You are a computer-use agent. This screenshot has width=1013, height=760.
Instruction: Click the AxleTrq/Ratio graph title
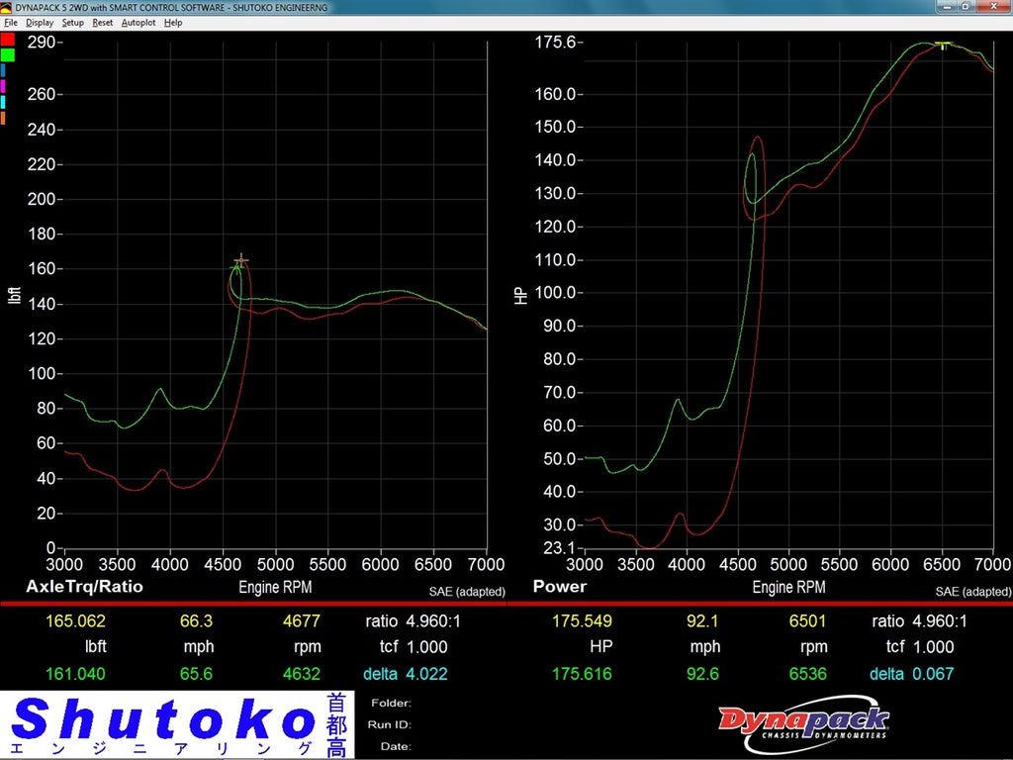85,586
